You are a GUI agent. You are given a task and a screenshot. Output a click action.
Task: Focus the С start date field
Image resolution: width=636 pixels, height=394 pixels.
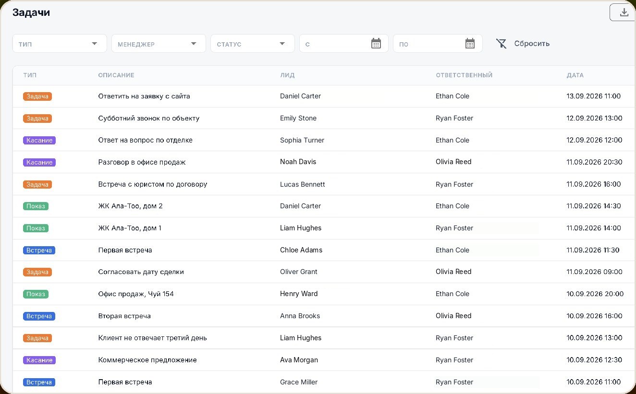344,44
